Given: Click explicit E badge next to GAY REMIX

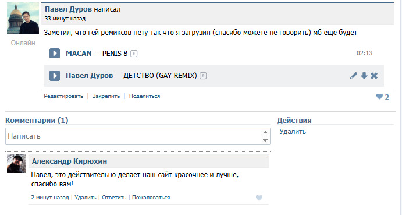Looking at the screenshot, I should tap(203, 76).
